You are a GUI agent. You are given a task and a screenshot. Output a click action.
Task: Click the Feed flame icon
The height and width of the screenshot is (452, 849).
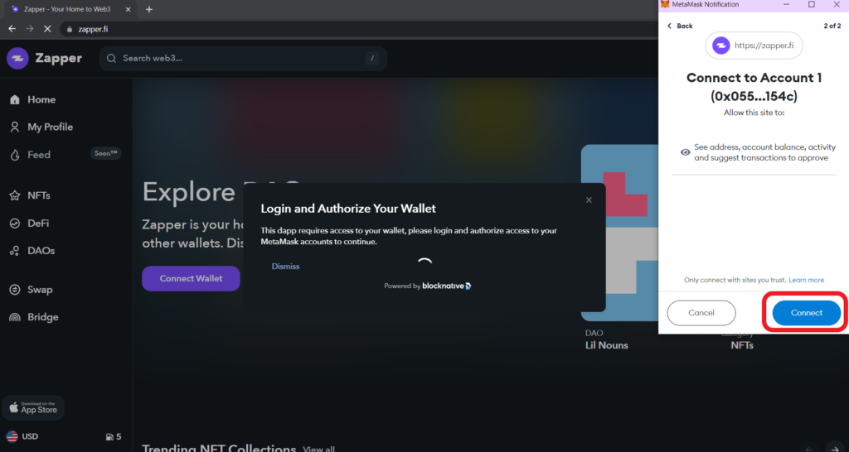(x=15, y=155)
